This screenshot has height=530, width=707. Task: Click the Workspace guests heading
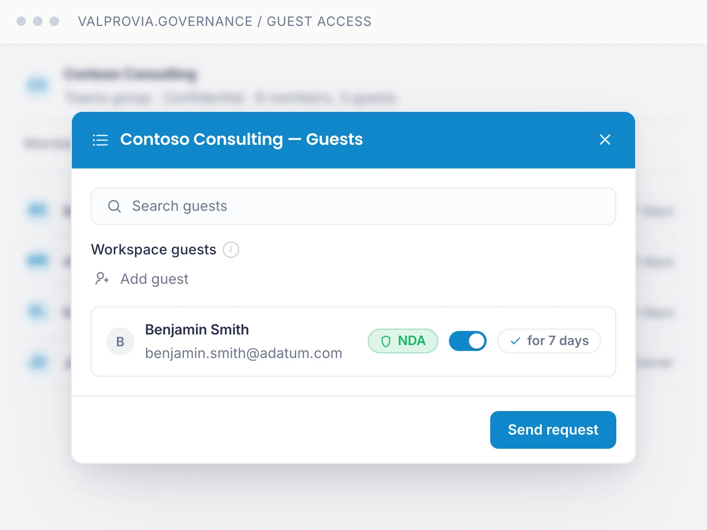pyautogui.click(x=154, y=250)
